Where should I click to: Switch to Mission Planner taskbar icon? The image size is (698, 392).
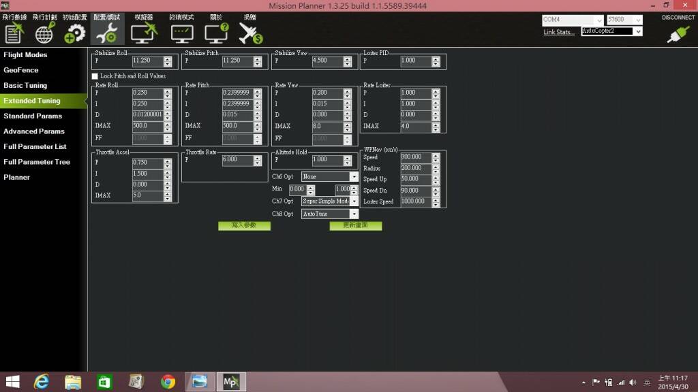[231, 382]
